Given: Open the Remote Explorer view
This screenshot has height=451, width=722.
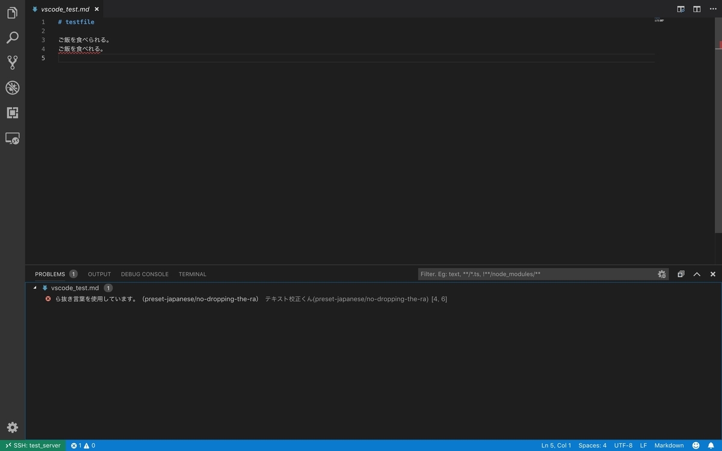Looking at the screenshot, I should pyautogui.click(x=12, y=138).
